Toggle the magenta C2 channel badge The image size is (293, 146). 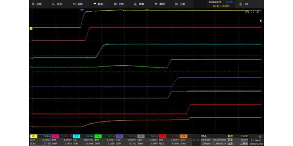pyautogui.click(x=55, y=136)
